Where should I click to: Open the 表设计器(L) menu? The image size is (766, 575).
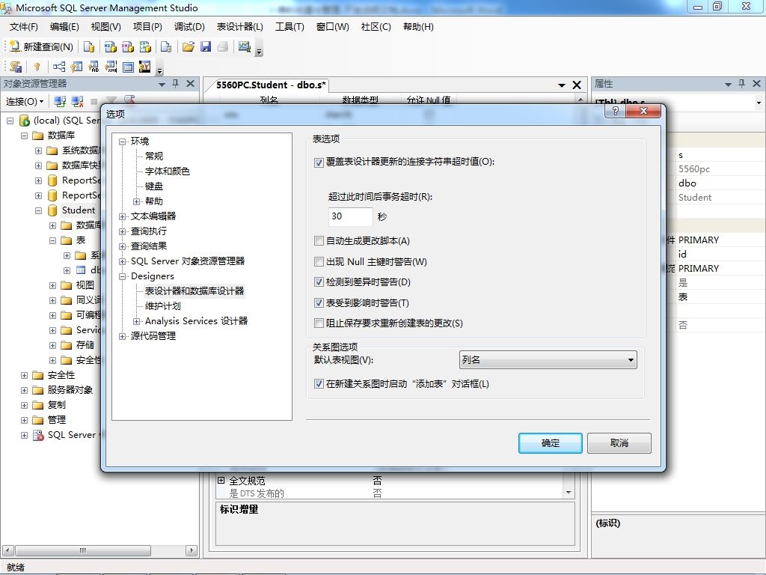(240, 27)
